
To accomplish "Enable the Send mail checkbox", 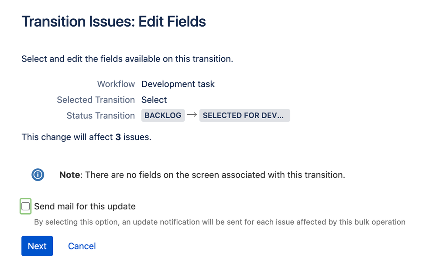I will click(x=26, y=206).
